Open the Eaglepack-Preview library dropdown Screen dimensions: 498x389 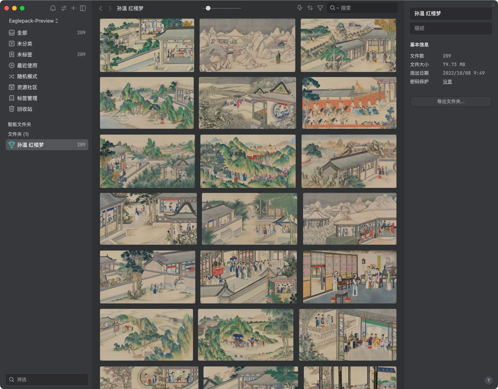33,21
